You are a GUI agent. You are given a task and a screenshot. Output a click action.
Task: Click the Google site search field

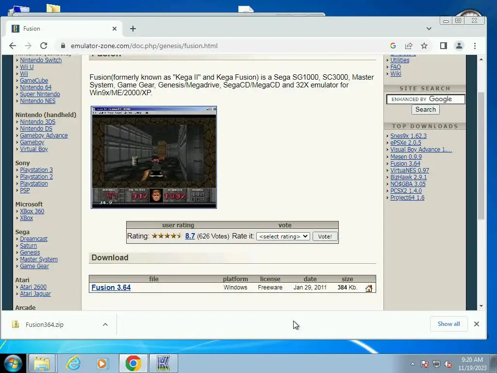(x=426, y=99)
